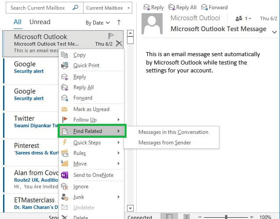Click the Junk icon in context menu
This screenshot has height=219, width=280.
[x=65, y=197]
